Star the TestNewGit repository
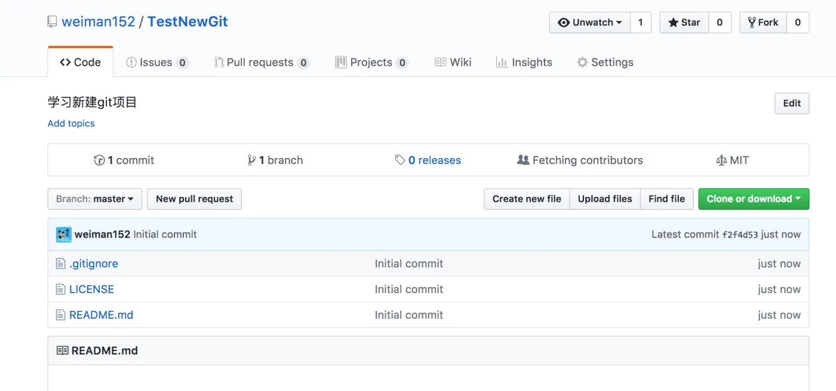 point(684,22)
